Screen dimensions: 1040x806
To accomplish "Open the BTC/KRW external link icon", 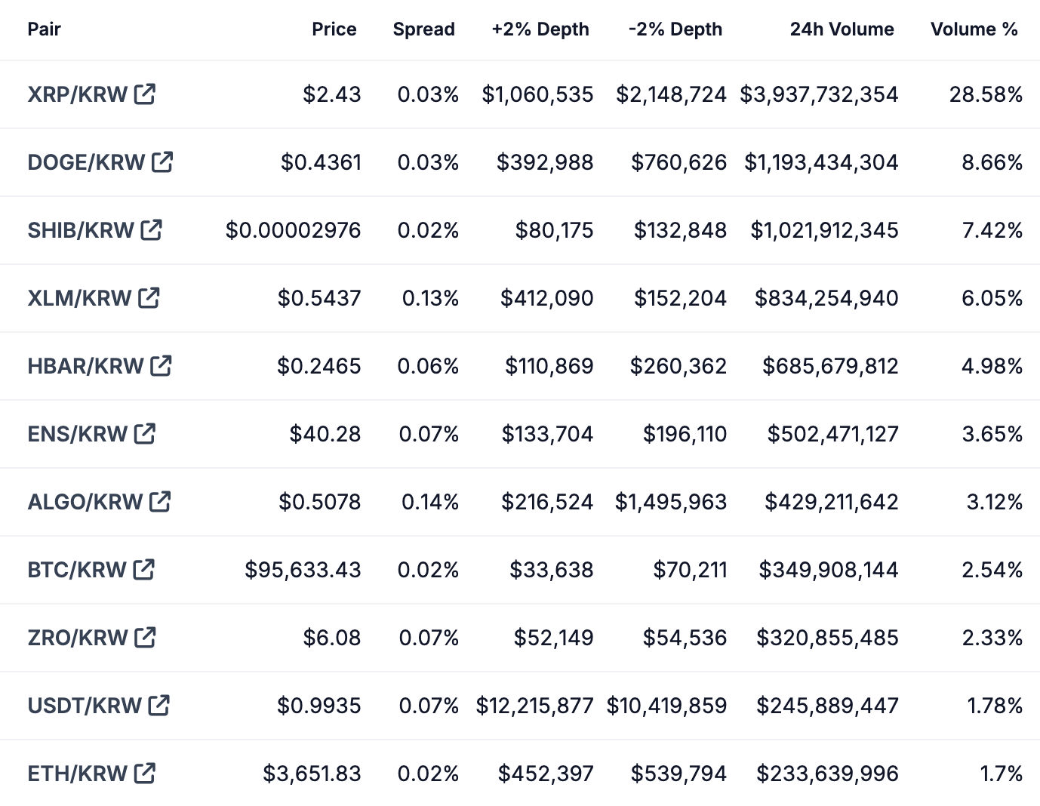I will tap(143, 569).
